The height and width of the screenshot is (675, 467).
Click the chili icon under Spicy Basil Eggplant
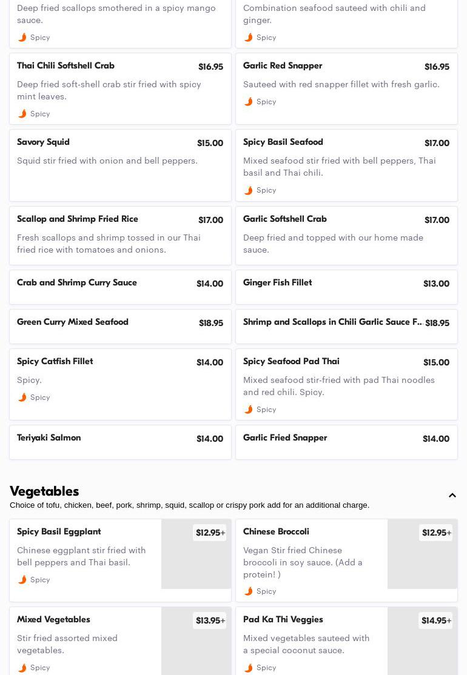[22, 580]
